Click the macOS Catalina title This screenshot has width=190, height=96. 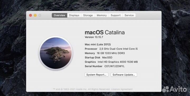pyautogui.click(x=104, y=33)
